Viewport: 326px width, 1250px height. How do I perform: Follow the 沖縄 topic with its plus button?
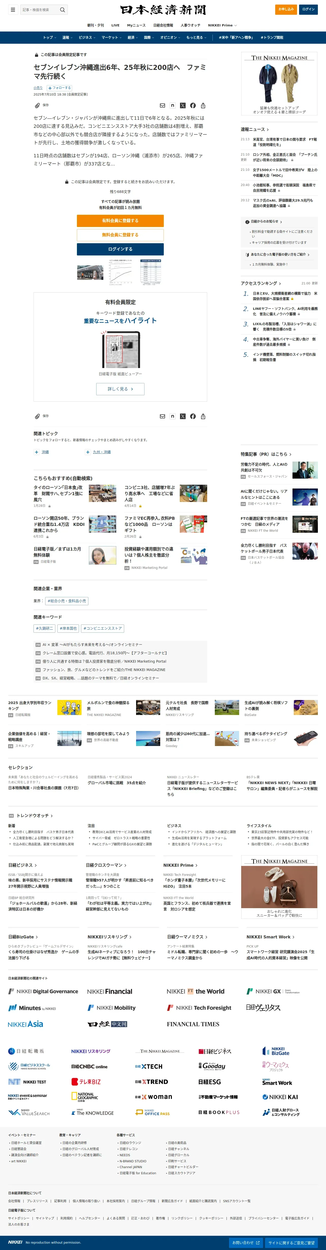click(x=36, y=452)
